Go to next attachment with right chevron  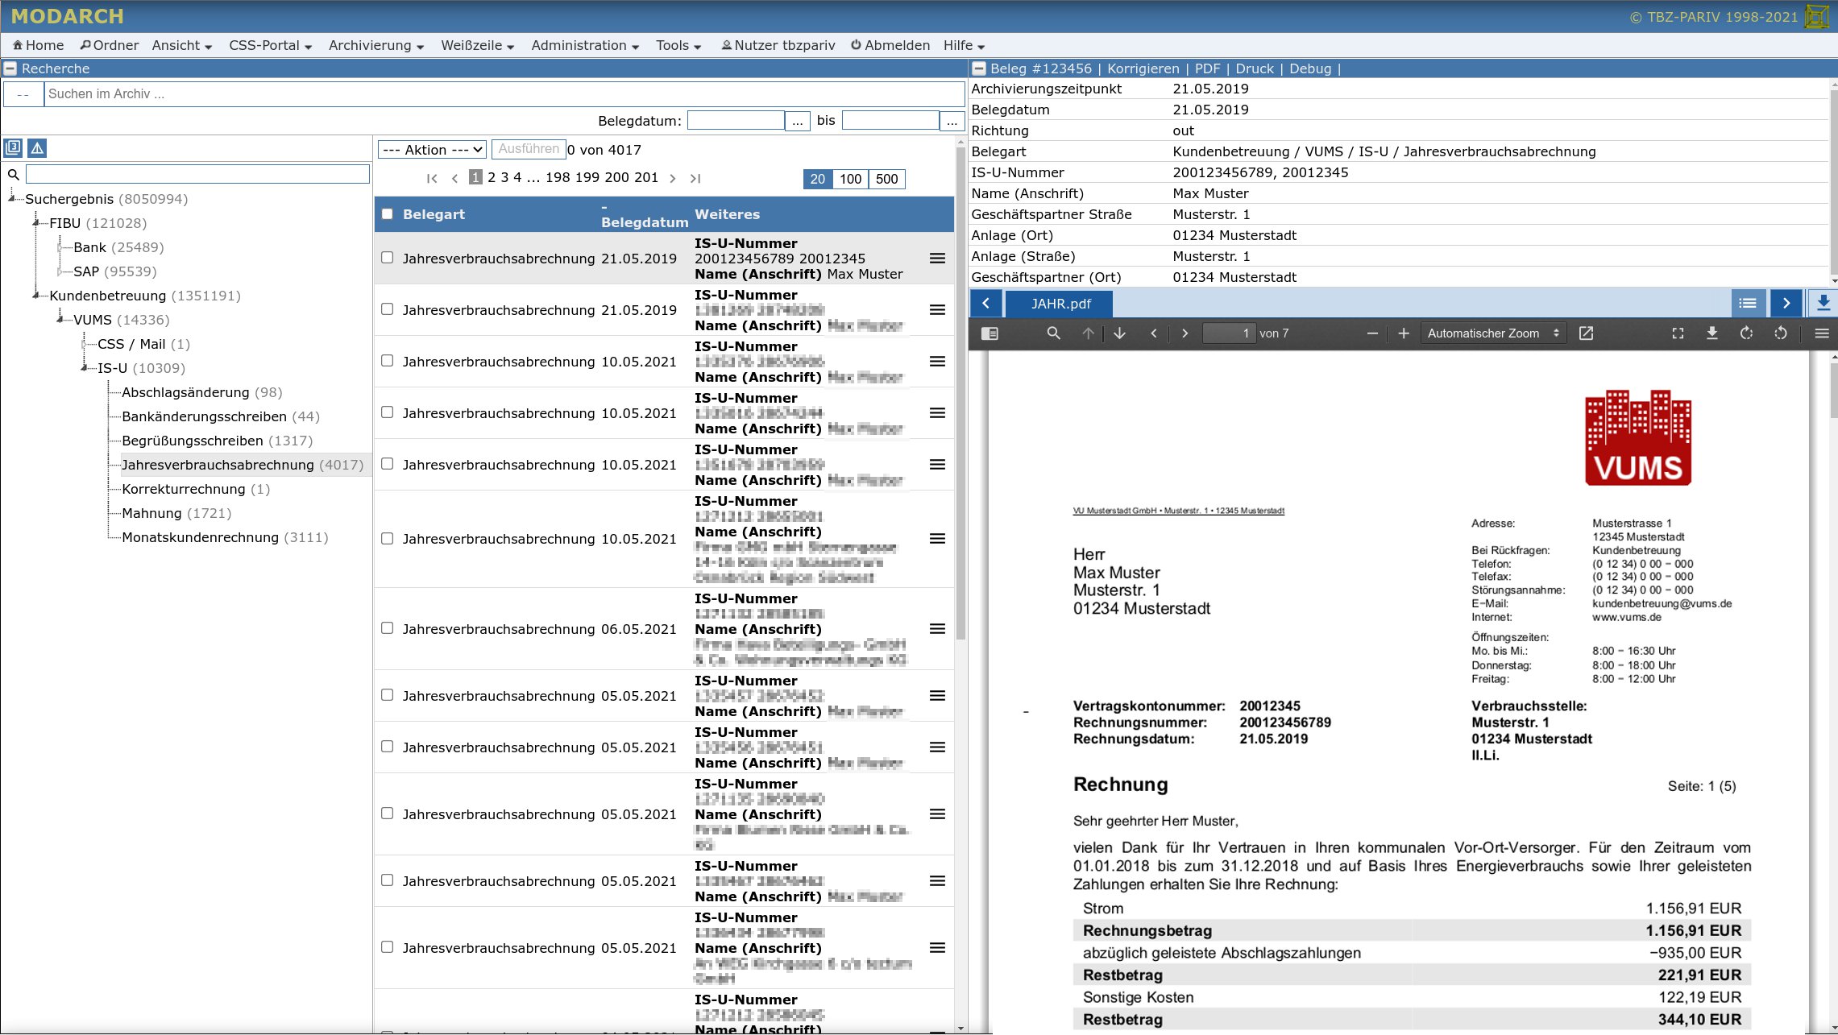[1786, 304]
